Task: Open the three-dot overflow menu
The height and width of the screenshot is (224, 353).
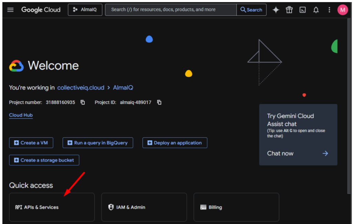Action: (x=329, y=10)
